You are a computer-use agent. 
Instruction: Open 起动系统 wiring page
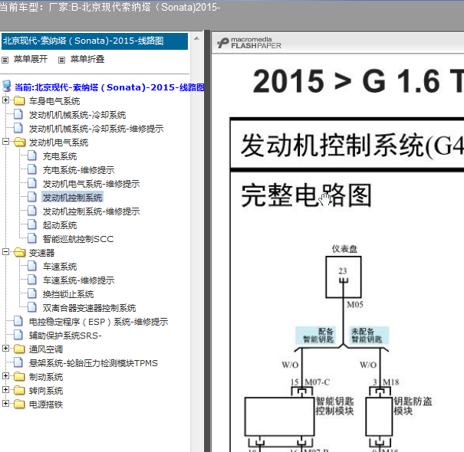(x=60, y=225)
